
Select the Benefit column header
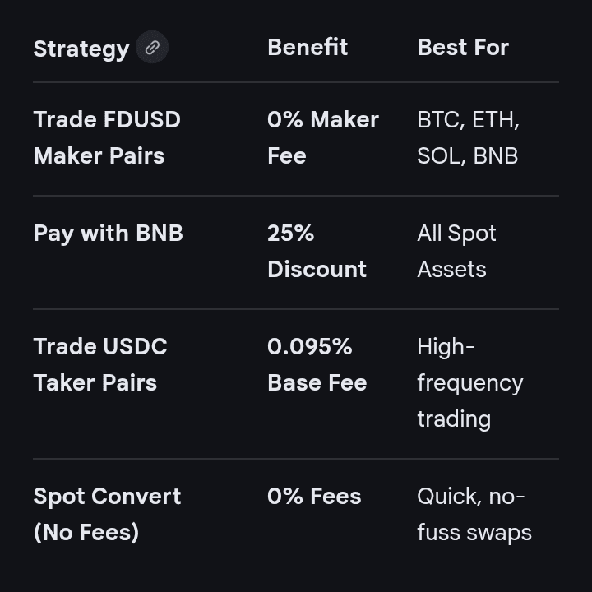click(x=308, y=48)
